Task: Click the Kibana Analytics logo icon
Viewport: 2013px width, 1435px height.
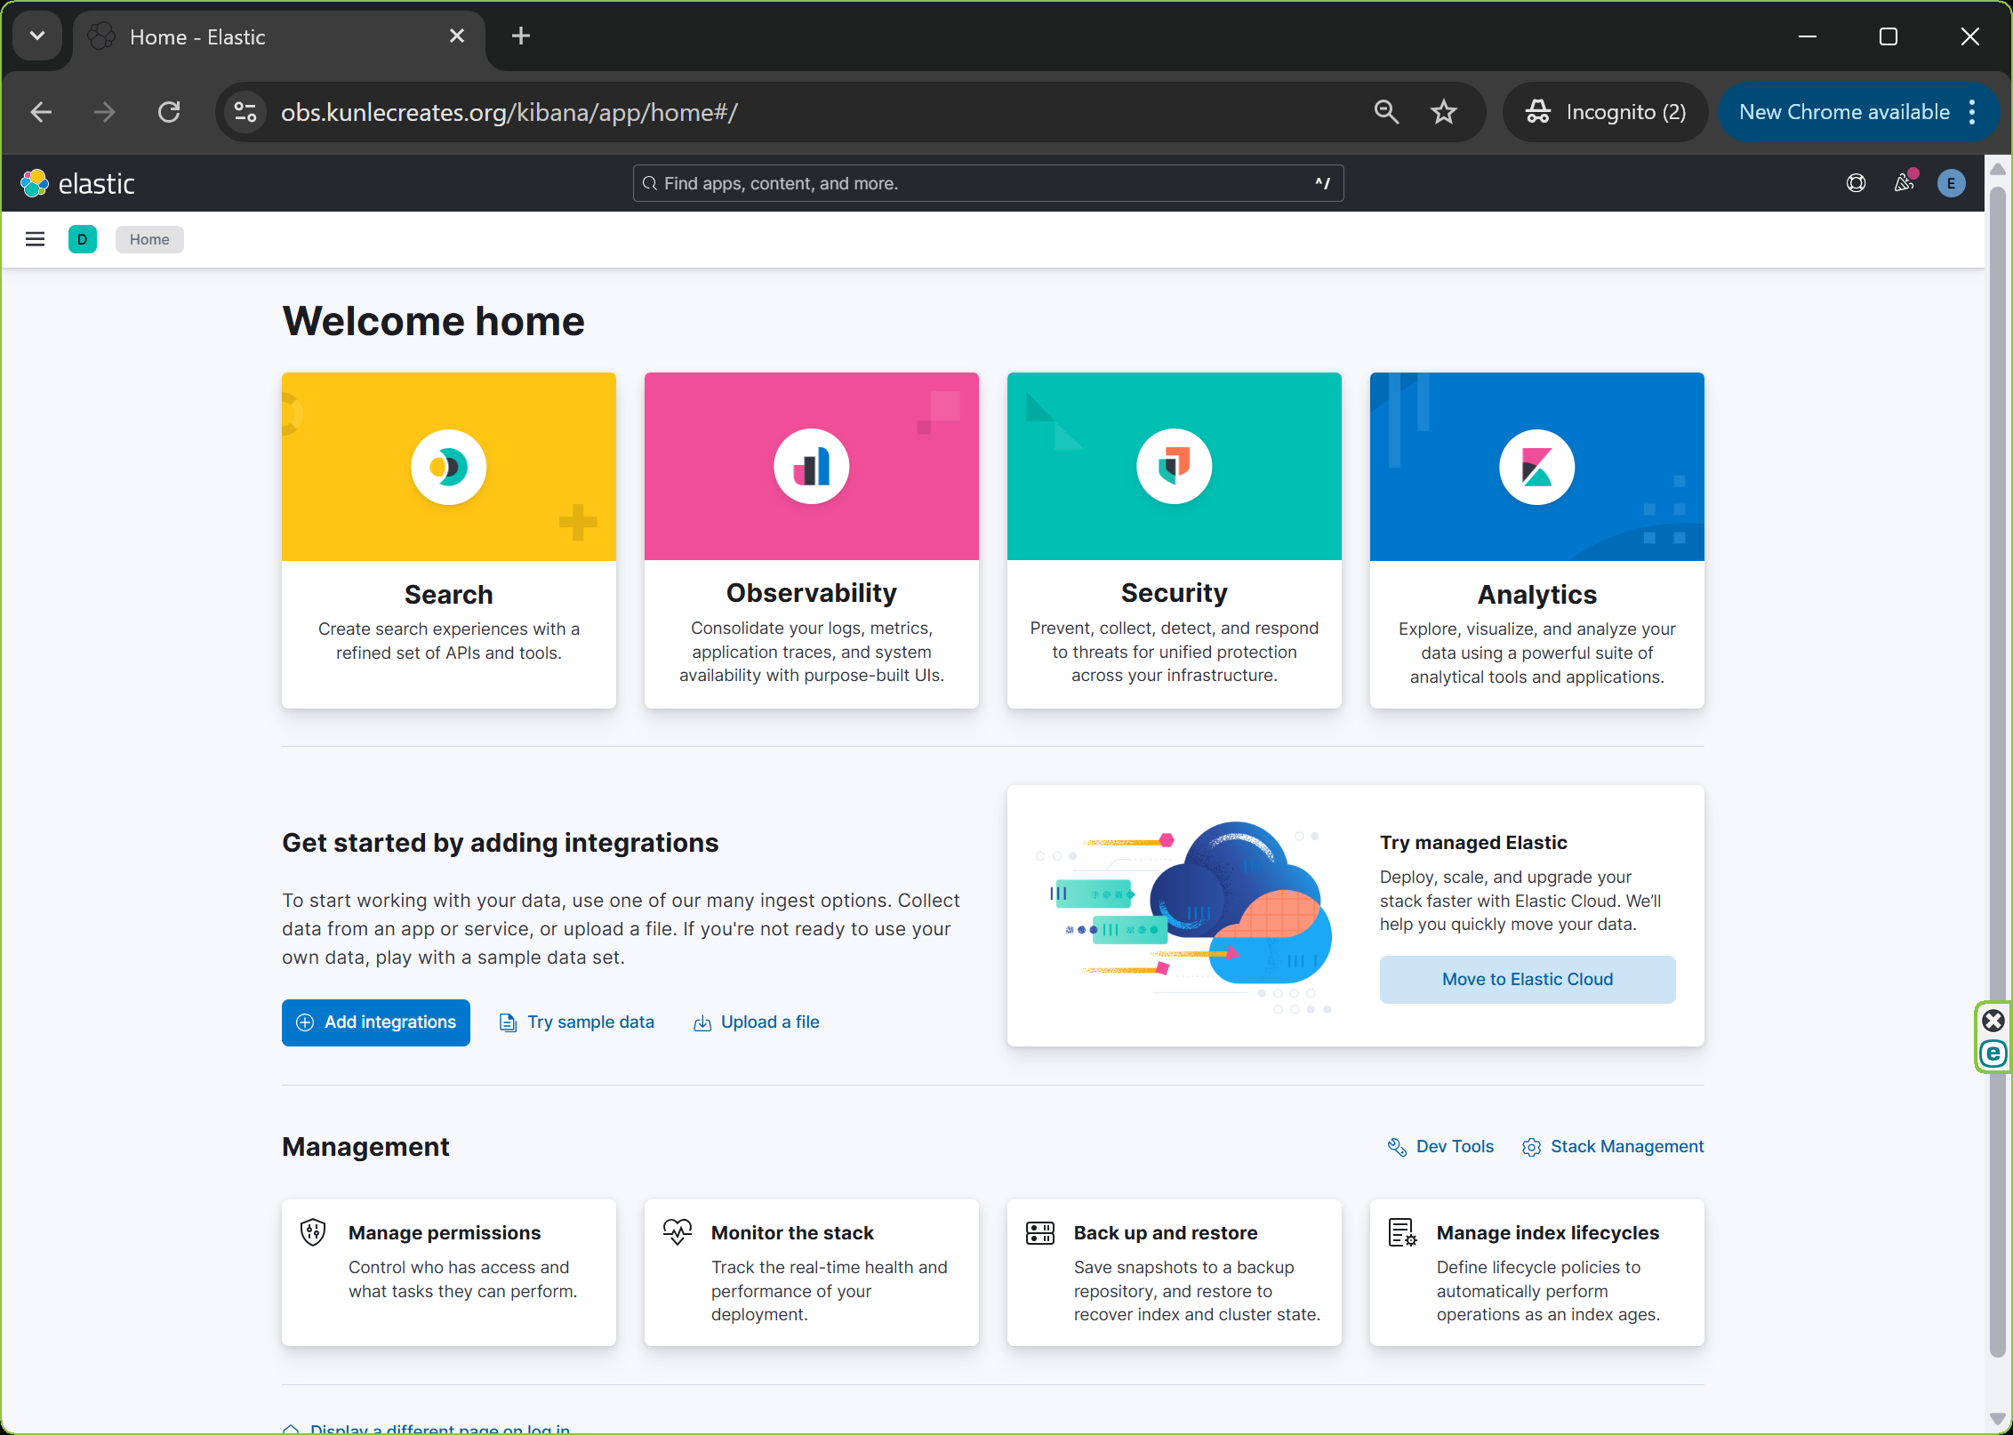Action: (1536, 467)
